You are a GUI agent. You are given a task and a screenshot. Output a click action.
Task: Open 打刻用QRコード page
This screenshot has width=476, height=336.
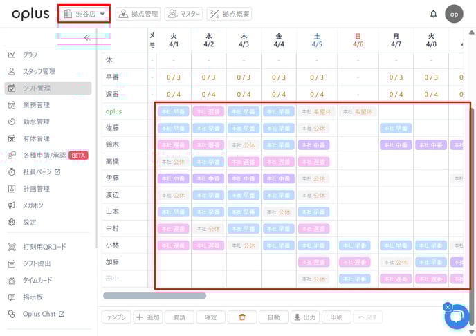point(44,247)
